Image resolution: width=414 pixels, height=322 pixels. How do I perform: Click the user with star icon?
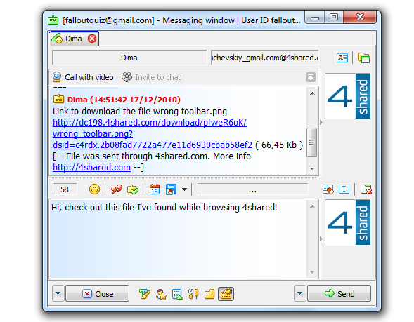(161, 294)
